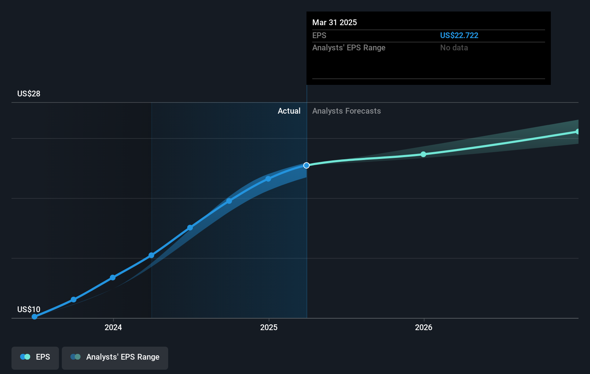The image size is (590, 374).
Task: Click the last forecast point at chart's right edge
Action: (x=577, y=132)
